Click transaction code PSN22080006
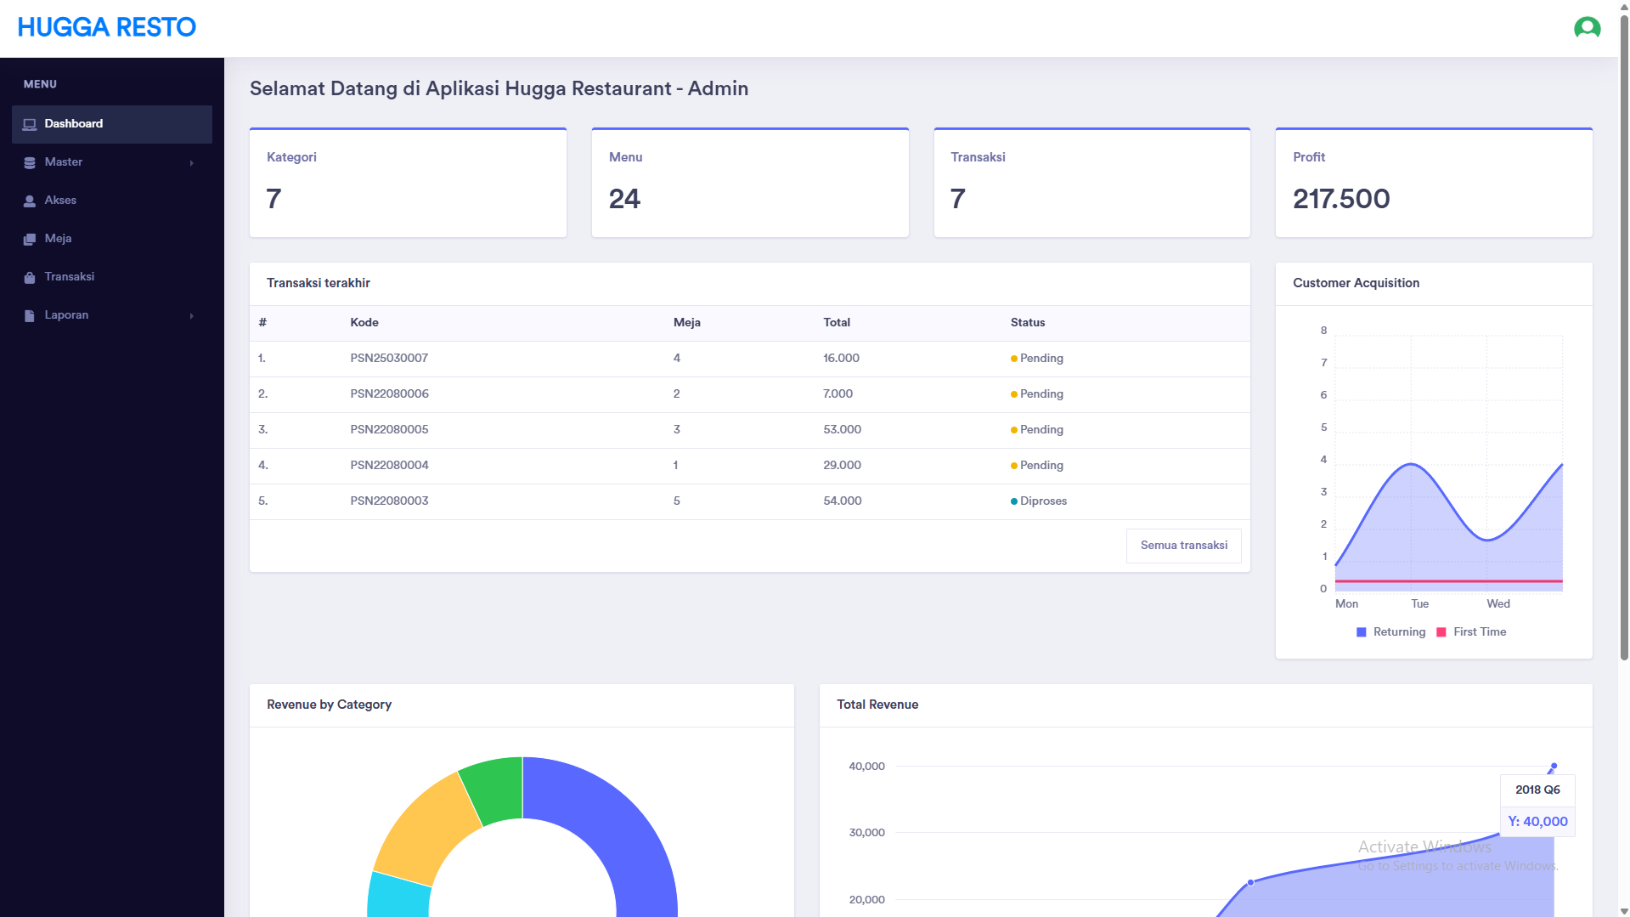The height and width of the screenshot is (917, 1630). tap(389, 394)
